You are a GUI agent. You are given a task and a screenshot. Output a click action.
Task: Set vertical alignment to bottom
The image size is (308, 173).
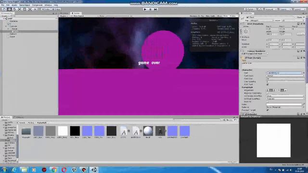[285, 90]
